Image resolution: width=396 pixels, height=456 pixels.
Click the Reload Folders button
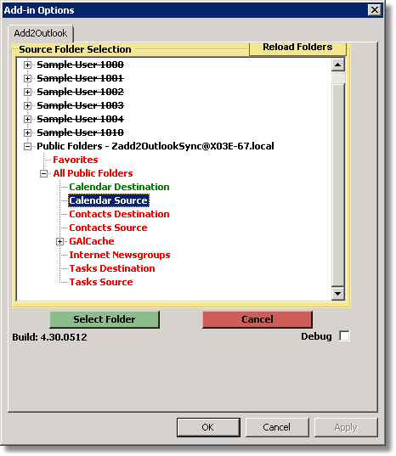coord(297,47)
